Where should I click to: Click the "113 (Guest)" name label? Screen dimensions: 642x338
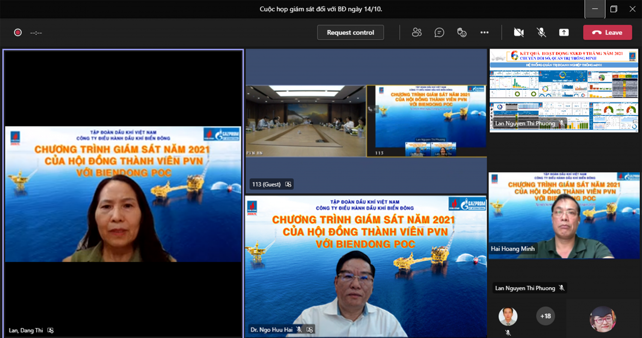(x=266, y=184)
